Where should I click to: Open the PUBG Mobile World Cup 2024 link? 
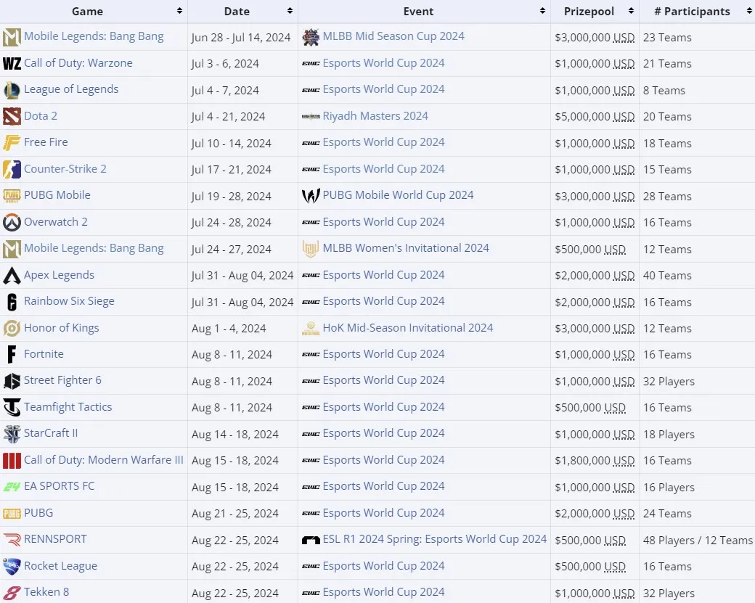(398, 195)
